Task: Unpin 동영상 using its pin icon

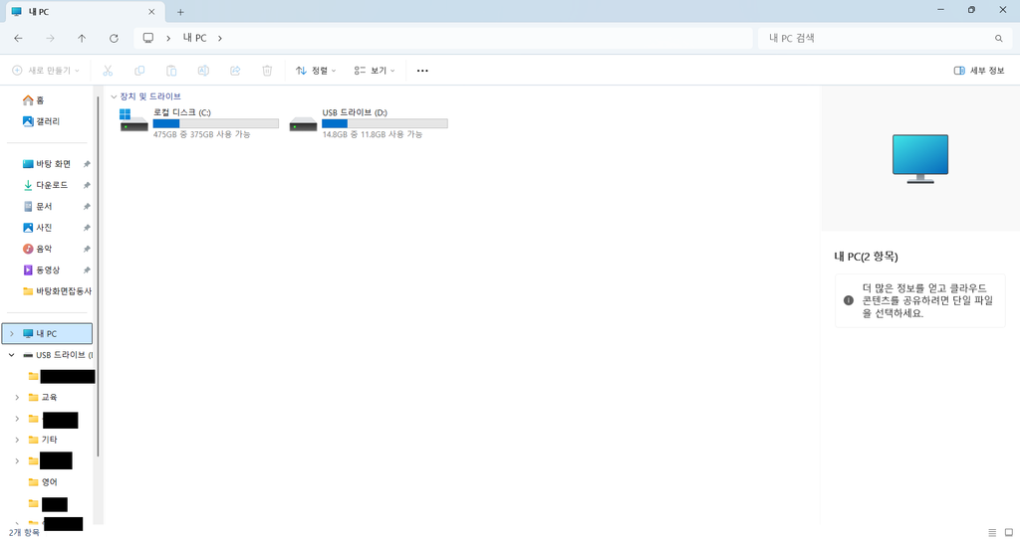Action: (87, 270)
